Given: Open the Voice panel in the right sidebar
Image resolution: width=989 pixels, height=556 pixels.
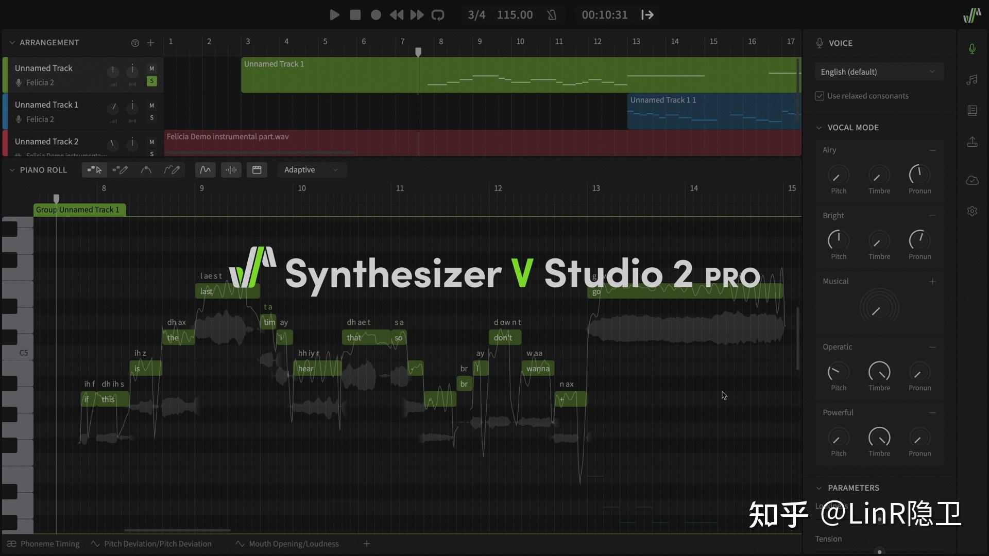Looking at the screenshot, I should [x=973, y=49].
